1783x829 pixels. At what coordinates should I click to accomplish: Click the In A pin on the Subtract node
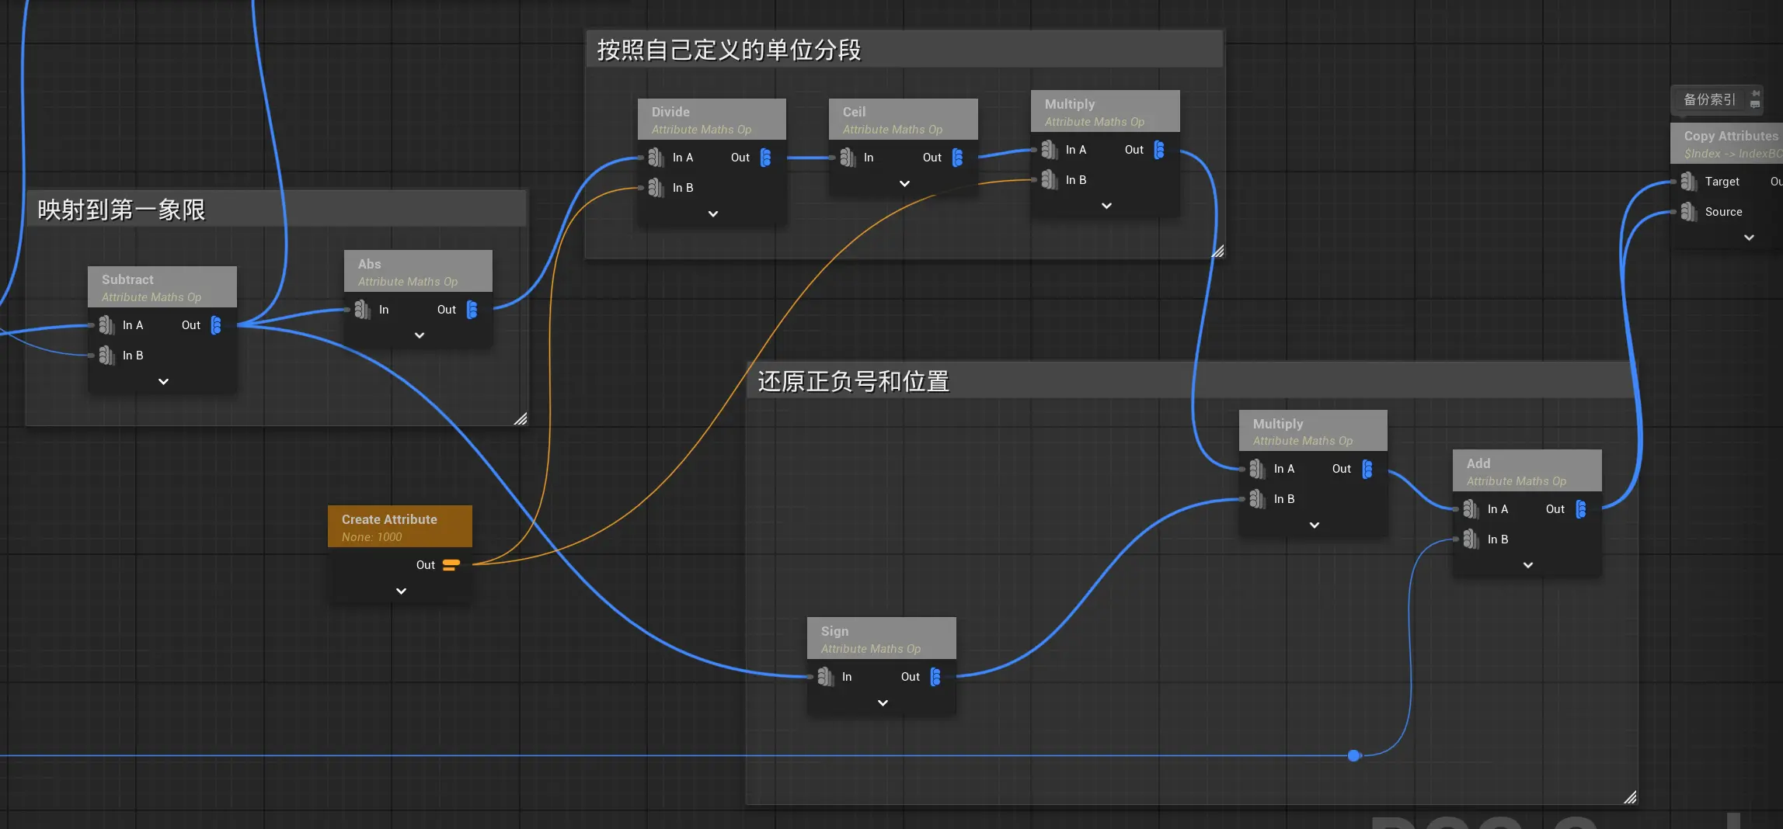pyautogui.click(x=106, y=325)
